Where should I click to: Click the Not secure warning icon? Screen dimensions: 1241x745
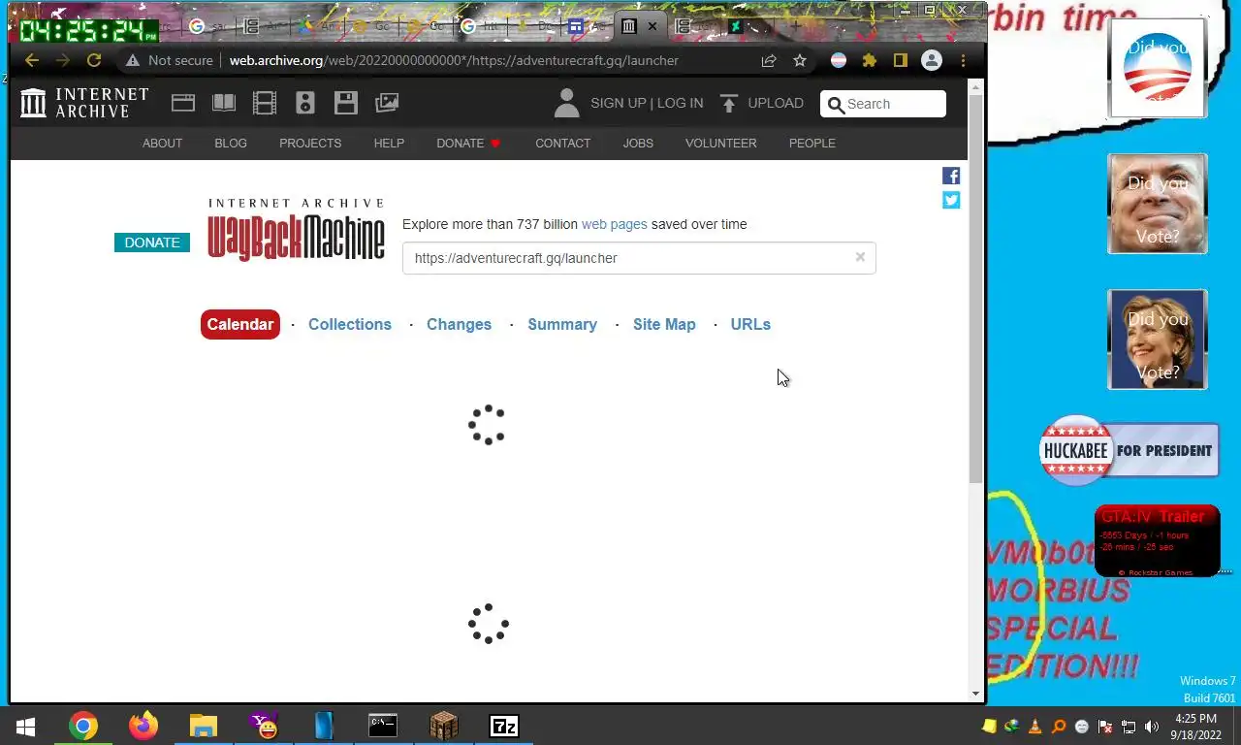[x=133, y=60]
